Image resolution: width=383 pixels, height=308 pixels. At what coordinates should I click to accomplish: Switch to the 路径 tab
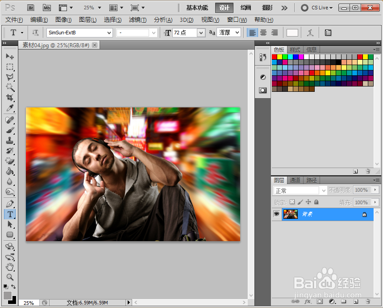click(312, 180)
